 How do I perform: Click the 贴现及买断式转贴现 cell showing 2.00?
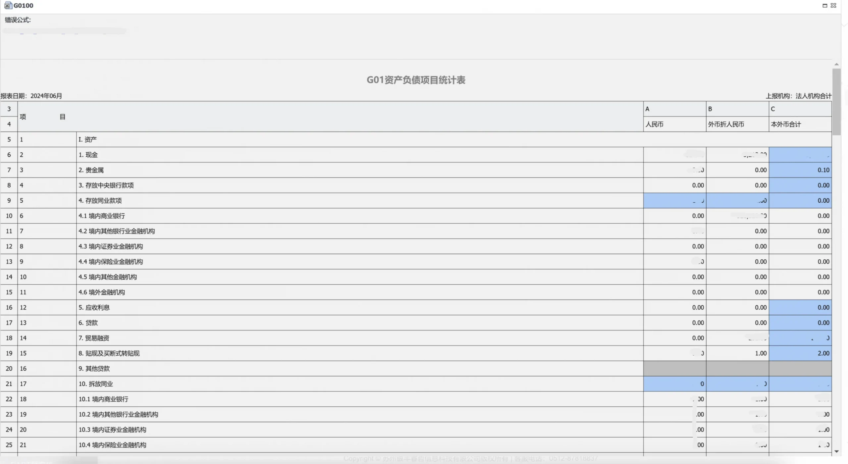tap(800, 353)
